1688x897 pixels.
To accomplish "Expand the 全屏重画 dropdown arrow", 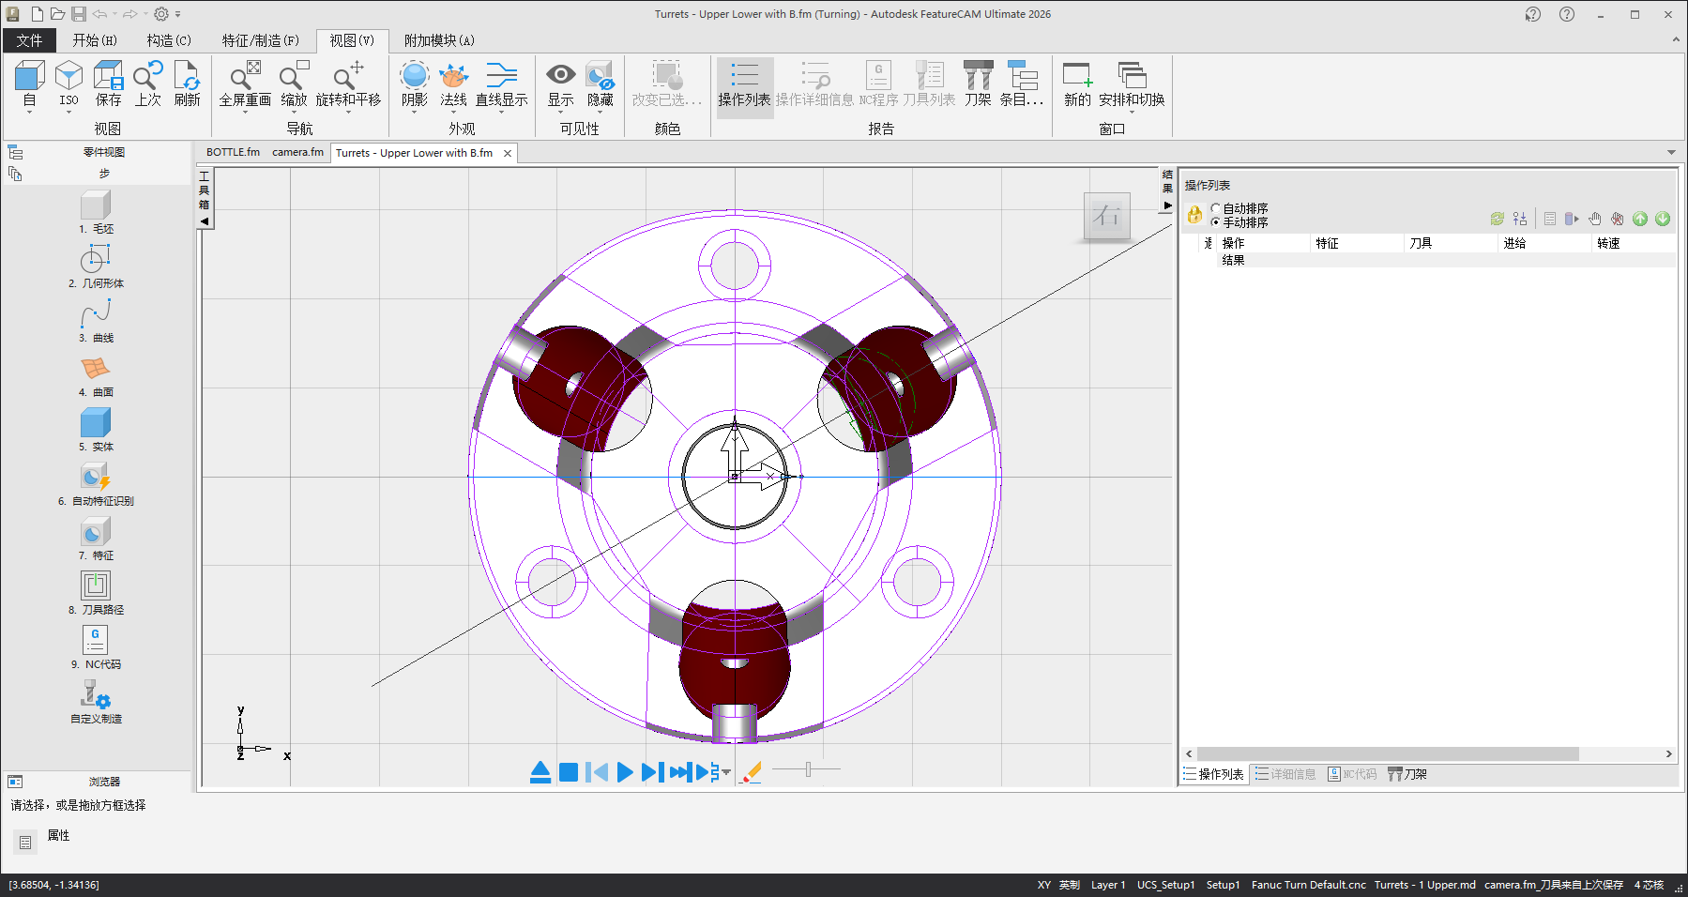I will click(245, 113).
